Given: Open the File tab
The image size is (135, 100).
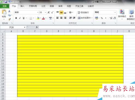Looking at the screenshot, I should (5, 6).
